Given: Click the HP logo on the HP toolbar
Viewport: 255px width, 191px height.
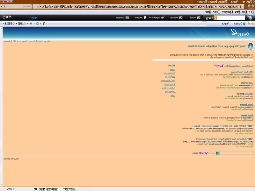Looking at the screenshot, I should (x=250, y=18).
